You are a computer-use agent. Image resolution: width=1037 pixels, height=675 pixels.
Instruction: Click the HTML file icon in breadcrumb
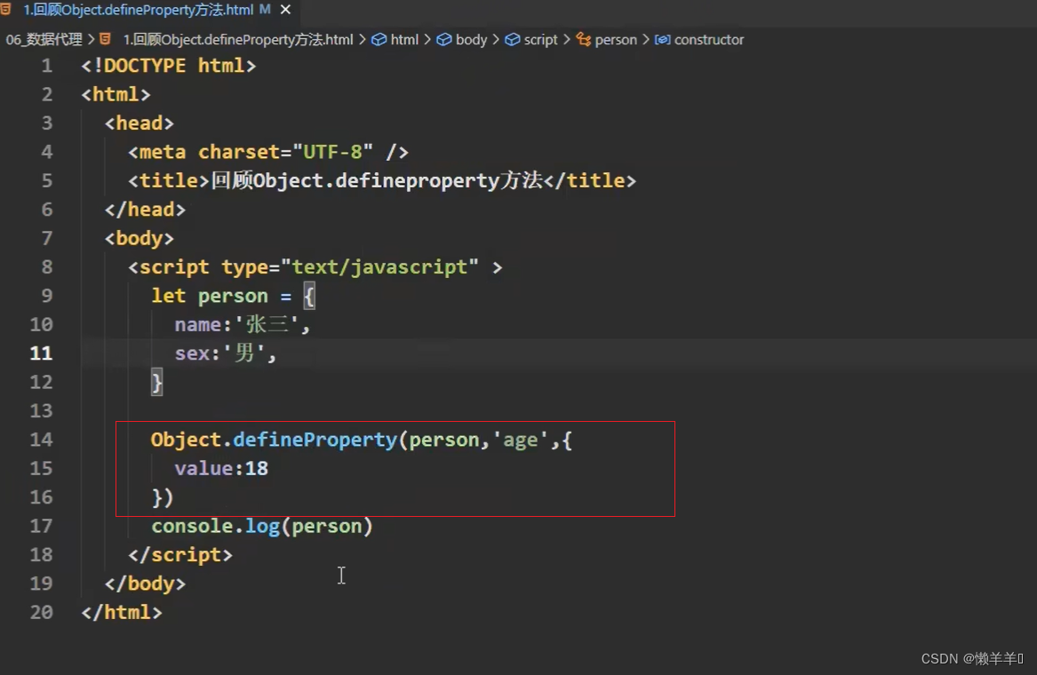[105, 40]
